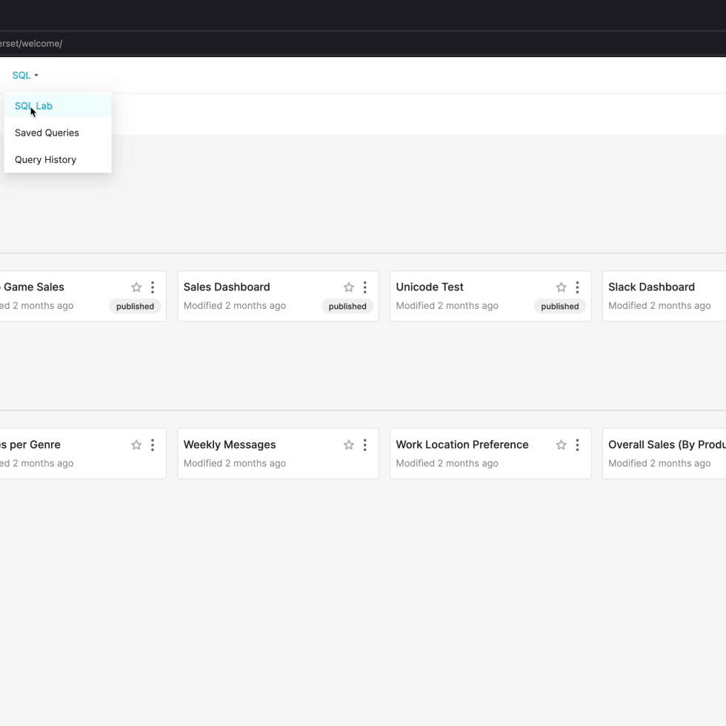The width and height of the screenshot is (726, 726).
Task: Star the Unicode Test dashboard
Action: click(x=561, y=287)
